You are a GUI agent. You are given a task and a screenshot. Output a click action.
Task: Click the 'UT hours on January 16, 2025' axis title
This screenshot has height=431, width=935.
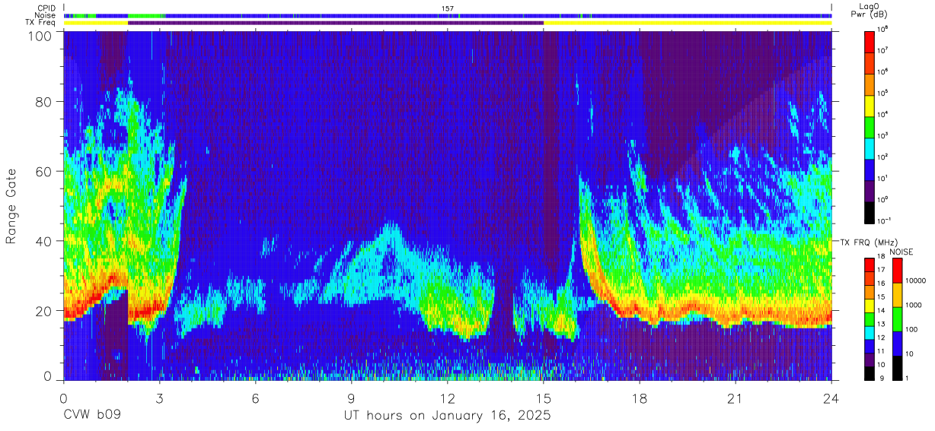(x=448, y=416)
